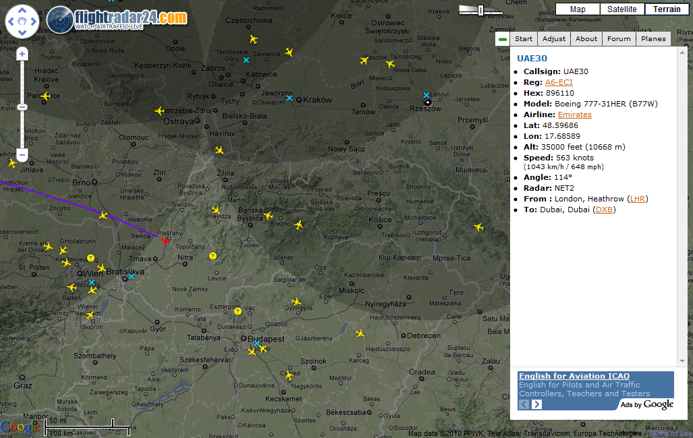Select the yellow plane on the purple track
Image resolution: width=693 pixels, height=438 pixels.
[103, 215]
